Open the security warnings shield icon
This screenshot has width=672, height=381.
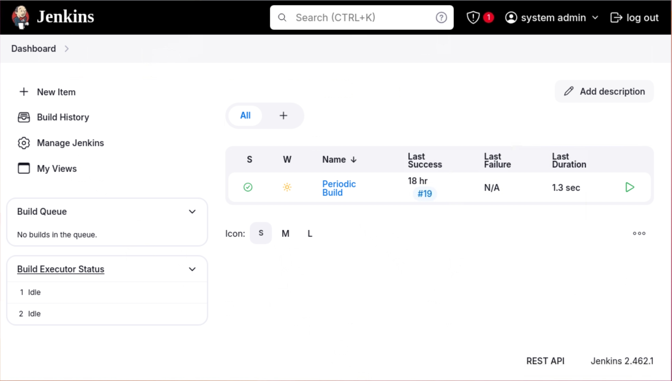[x=473, y=18]
